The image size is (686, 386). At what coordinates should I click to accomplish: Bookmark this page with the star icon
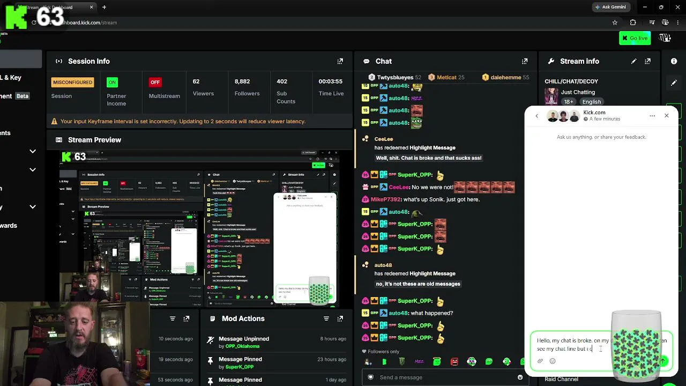(x=615, y=23)
